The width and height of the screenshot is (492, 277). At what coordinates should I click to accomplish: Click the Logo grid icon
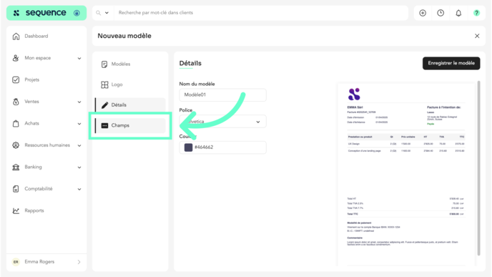[104, 84]
